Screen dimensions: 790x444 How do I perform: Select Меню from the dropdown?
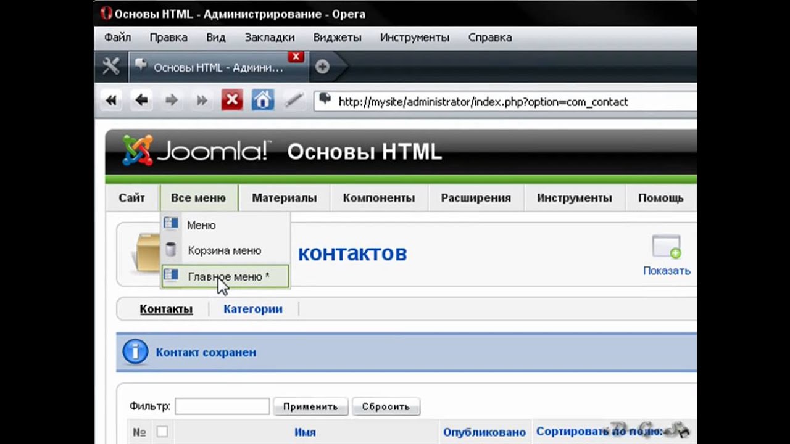[225, 225]
